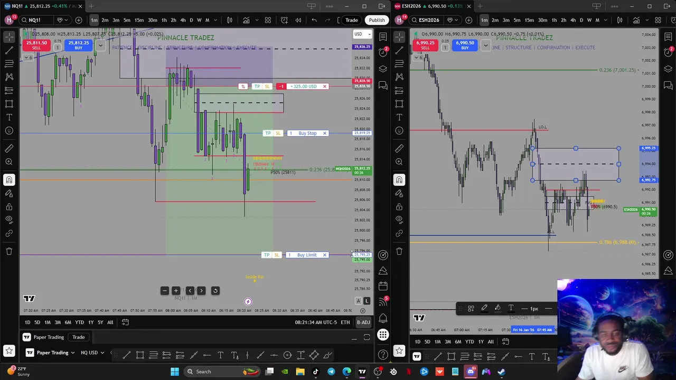Viewport: 676px width, 380px height.
Task: Open indicator templates dropdown in NQ1! toolbar
Action: (256, 20)
